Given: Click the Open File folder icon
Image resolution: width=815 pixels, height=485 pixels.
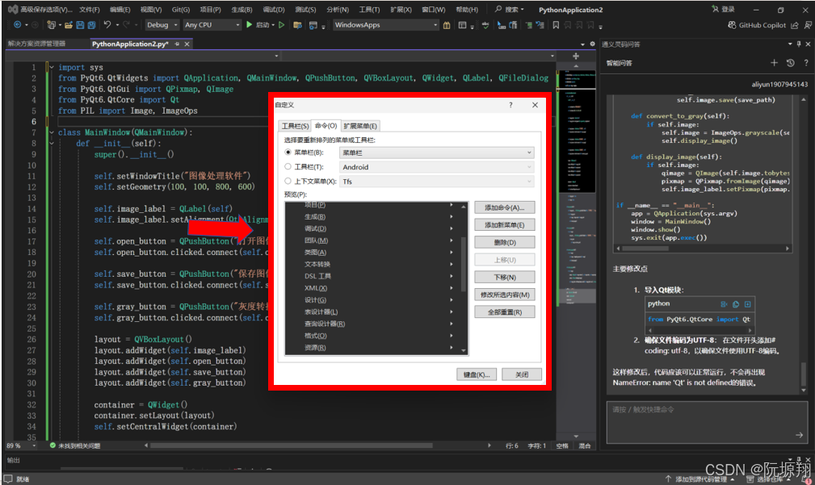Looking at the screenshot, I should click(68, 25).
